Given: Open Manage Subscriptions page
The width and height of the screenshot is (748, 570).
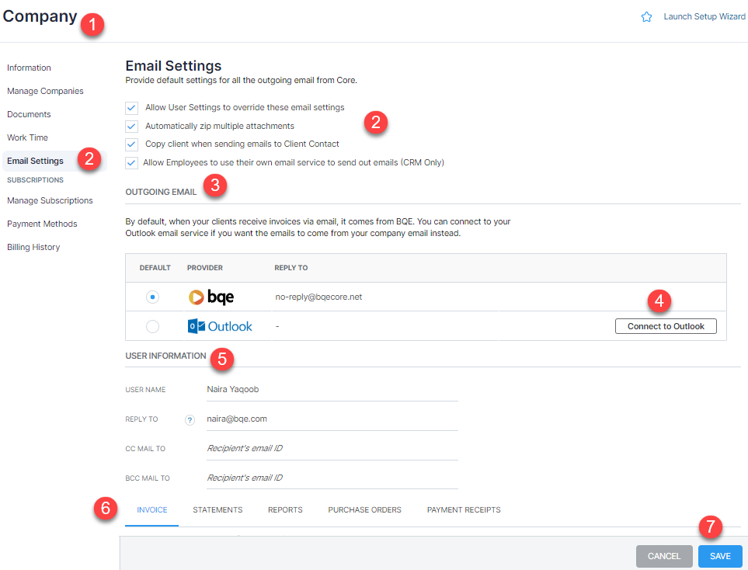Looking at the screenshot, I should (x=50, y=200).
